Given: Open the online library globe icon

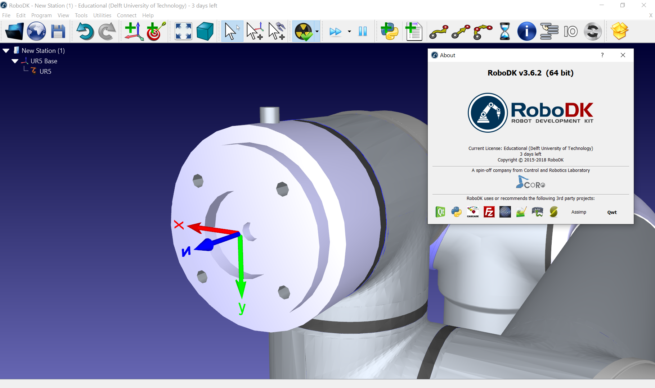Looking at the screenshot, I should (36, 31).
